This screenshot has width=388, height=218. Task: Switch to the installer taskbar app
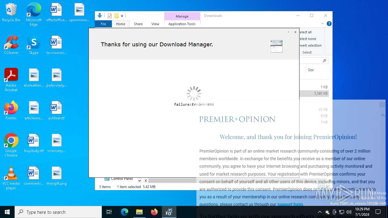pos(169,212)
